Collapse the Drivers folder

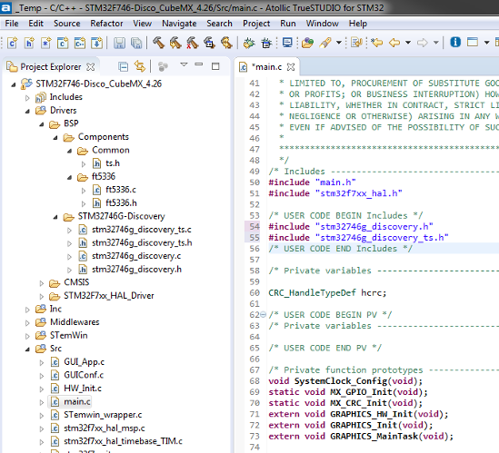tap(27, 112)
